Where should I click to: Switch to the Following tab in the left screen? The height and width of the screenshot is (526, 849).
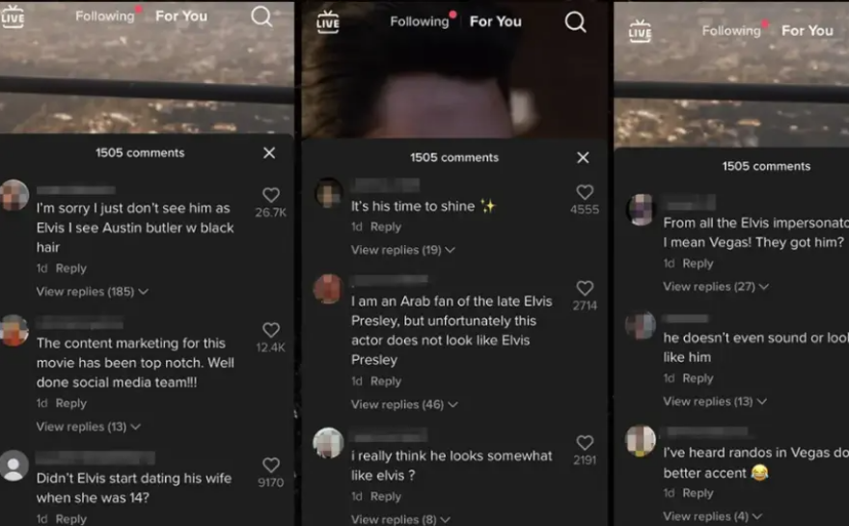point(105,16)
